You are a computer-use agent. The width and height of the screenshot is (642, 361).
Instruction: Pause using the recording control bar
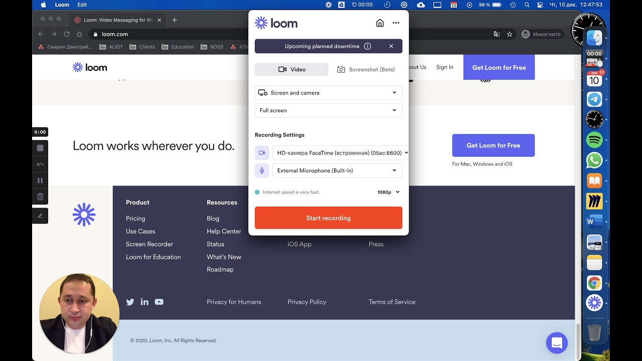pos(40,180)
